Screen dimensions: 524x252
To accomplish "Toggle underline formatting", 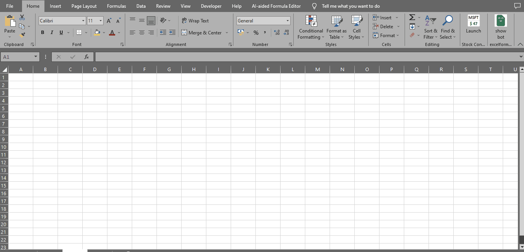I will (x=61, y=32).
